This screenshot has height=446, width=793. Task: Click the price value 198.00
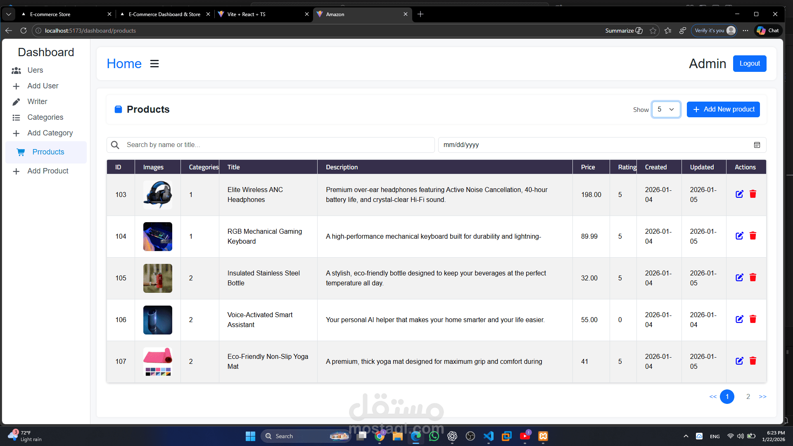(591, 195)
